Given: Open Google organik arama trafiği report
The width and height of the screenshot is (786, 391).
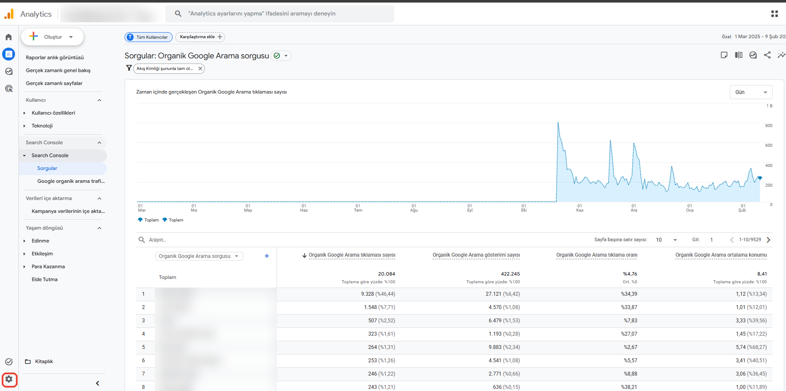Looking at the screenshot, I should click(x=71, y=181).
